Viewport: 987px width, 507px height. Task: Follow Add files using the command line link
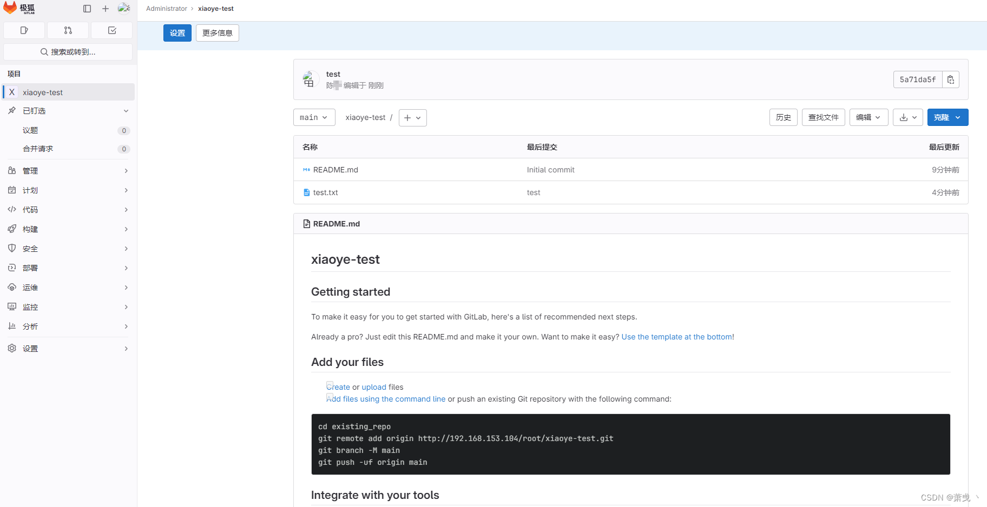[x=386, y=399]
